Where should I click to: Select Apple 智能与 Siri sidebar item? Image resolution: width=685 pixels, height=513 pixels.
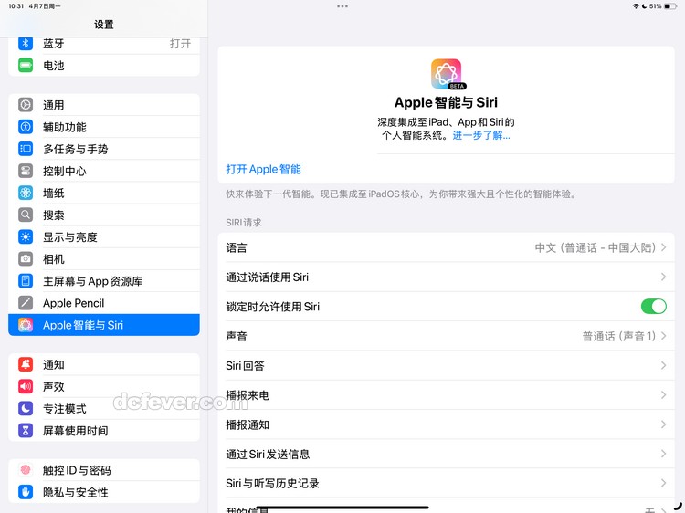pos(104,325)
